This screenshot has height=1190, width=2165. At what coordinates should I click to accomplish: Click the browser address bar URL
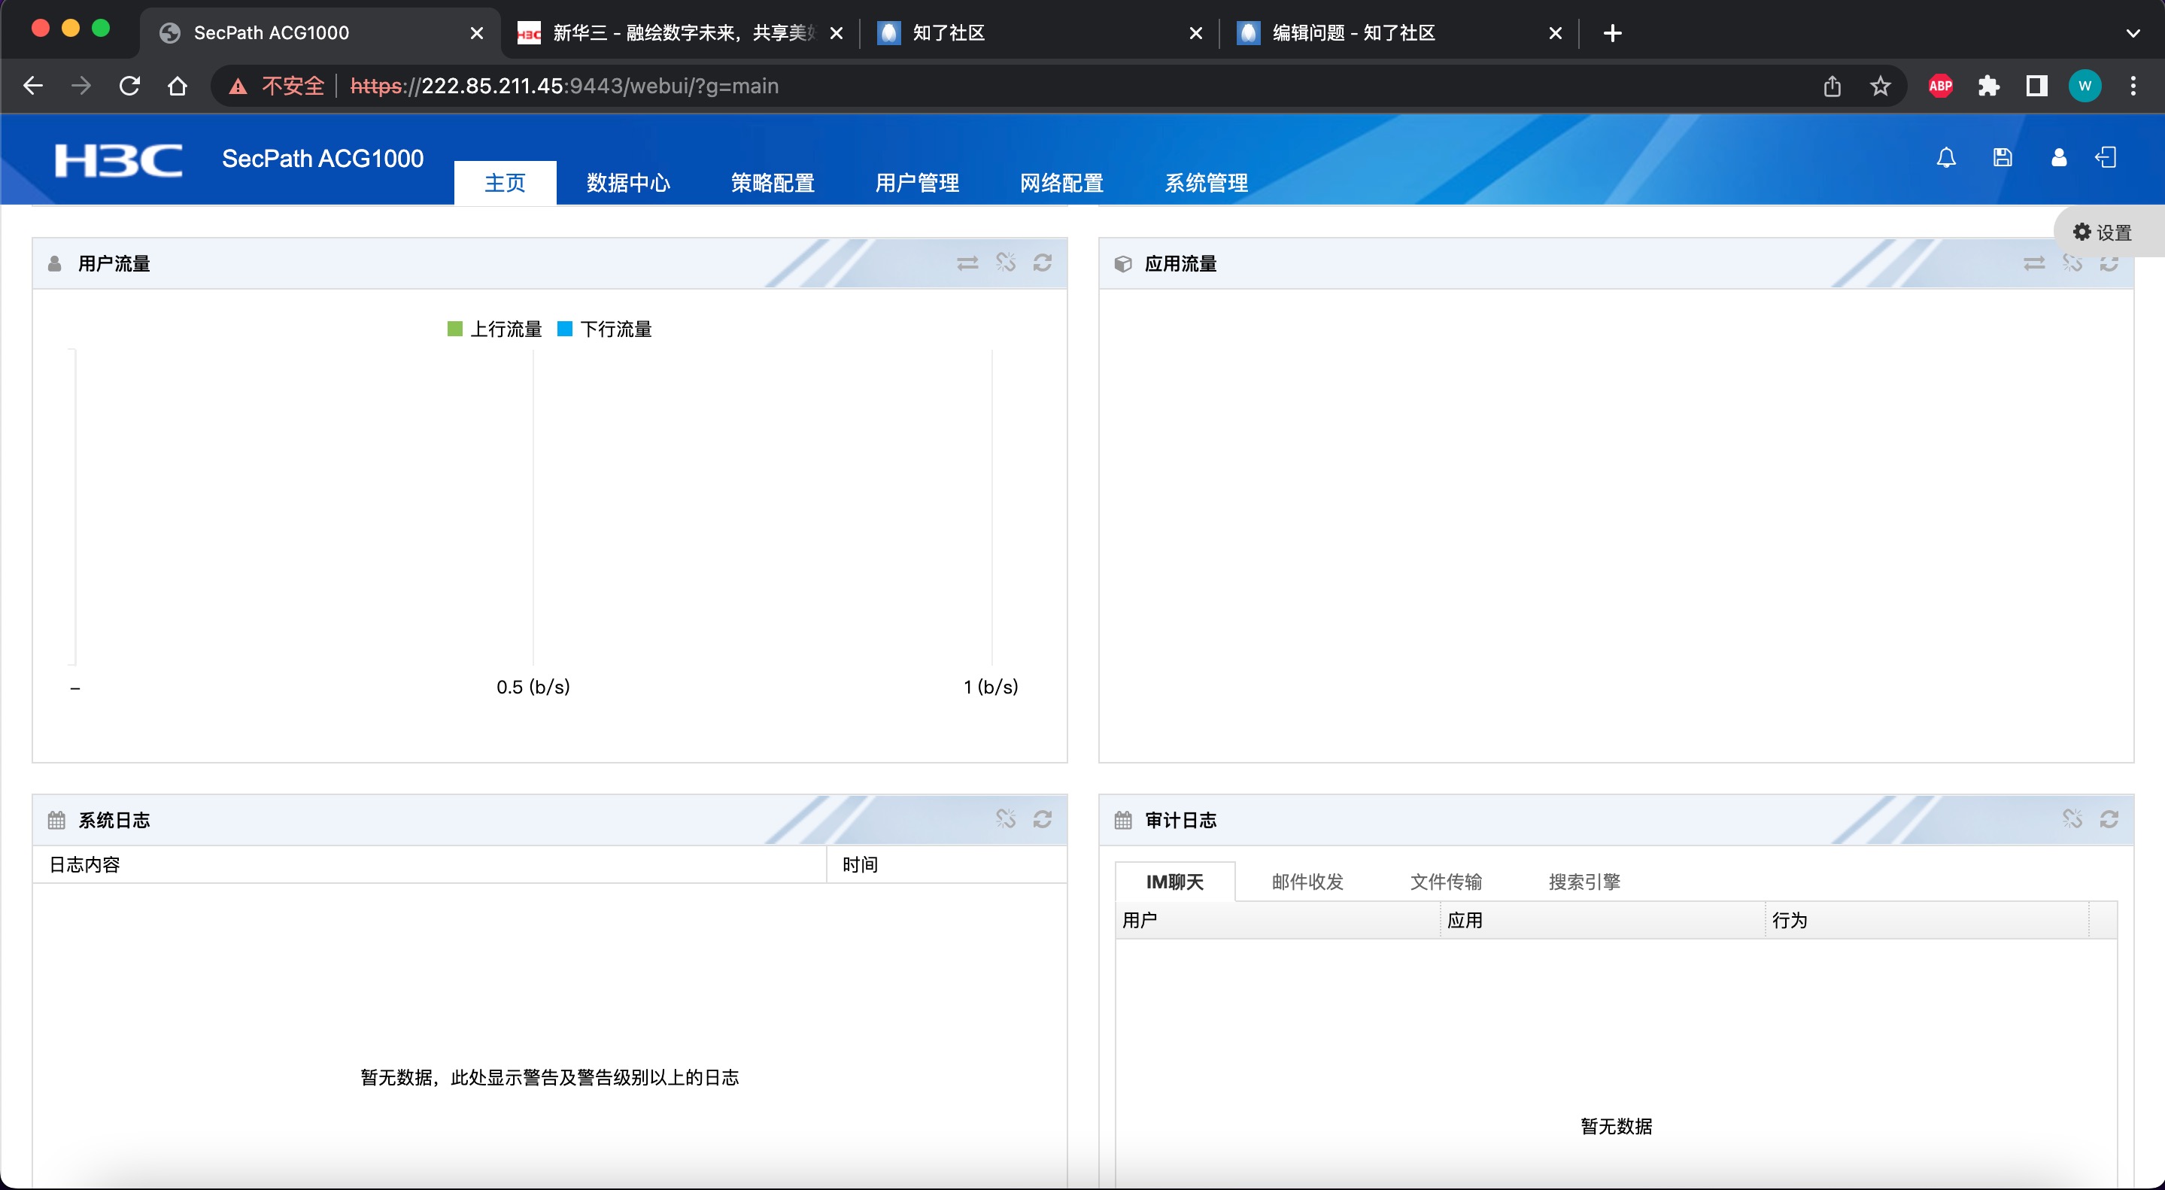pos(564,87)
